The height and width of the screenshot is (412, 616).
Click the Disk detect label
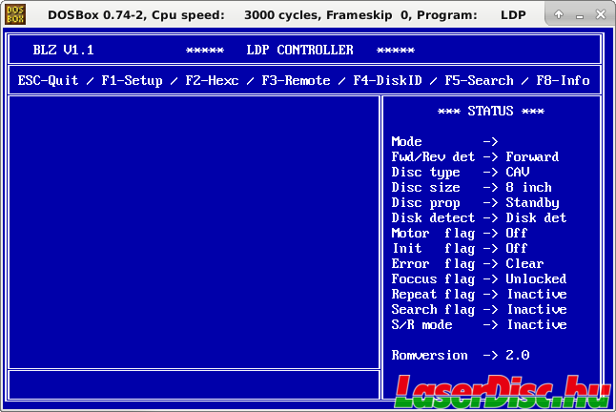click(433, 218)
